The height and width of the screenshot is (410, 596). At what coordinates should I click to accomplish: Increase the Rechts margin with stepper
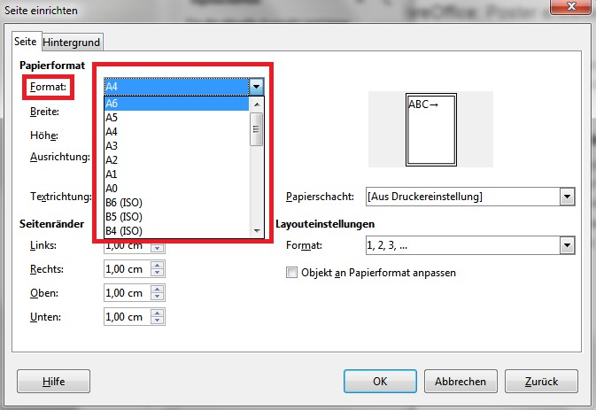[x=158, y=266]
